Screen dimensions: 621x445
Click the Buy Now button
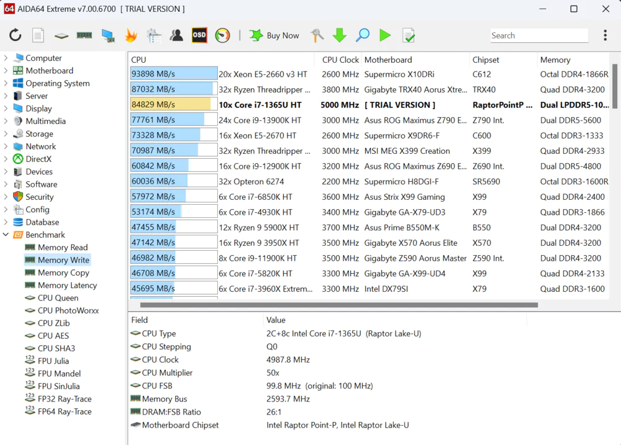274,35
